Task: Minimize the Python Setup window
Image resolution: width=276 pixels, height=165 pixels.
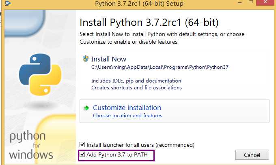Action: [240, 3]
